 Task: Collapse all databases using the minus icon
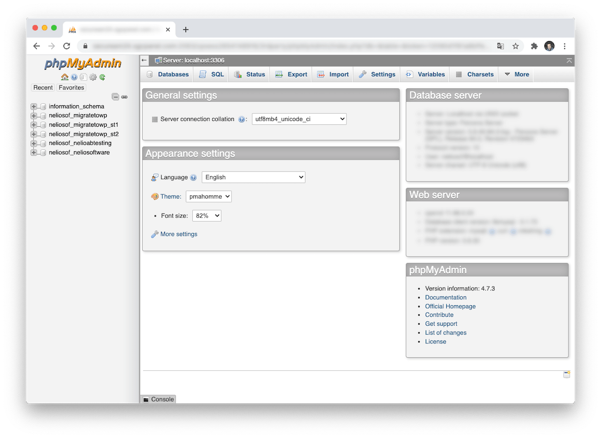115,96
